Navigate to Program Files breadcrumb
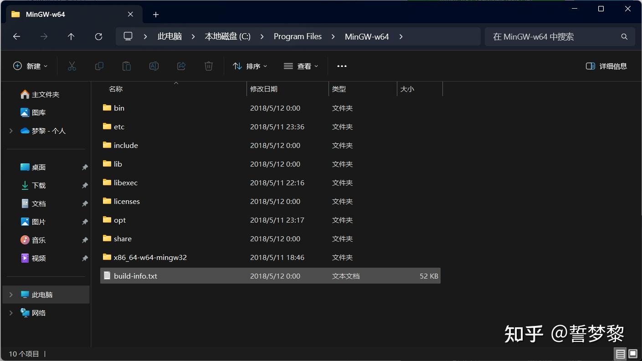Image resolution: width=642 pixels, height=361 pixels. 298,36
